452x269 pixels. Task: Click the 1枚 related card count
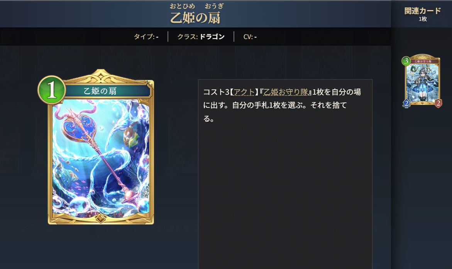point(423,19)
